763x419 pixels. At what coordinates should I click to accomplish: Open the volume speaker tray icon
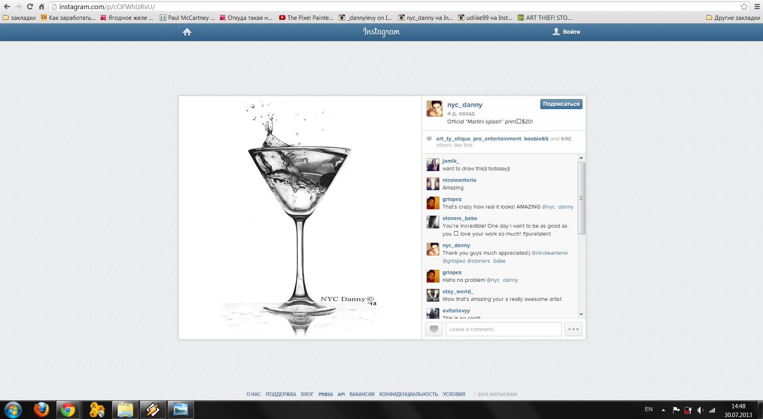click(x=700, y=410)
